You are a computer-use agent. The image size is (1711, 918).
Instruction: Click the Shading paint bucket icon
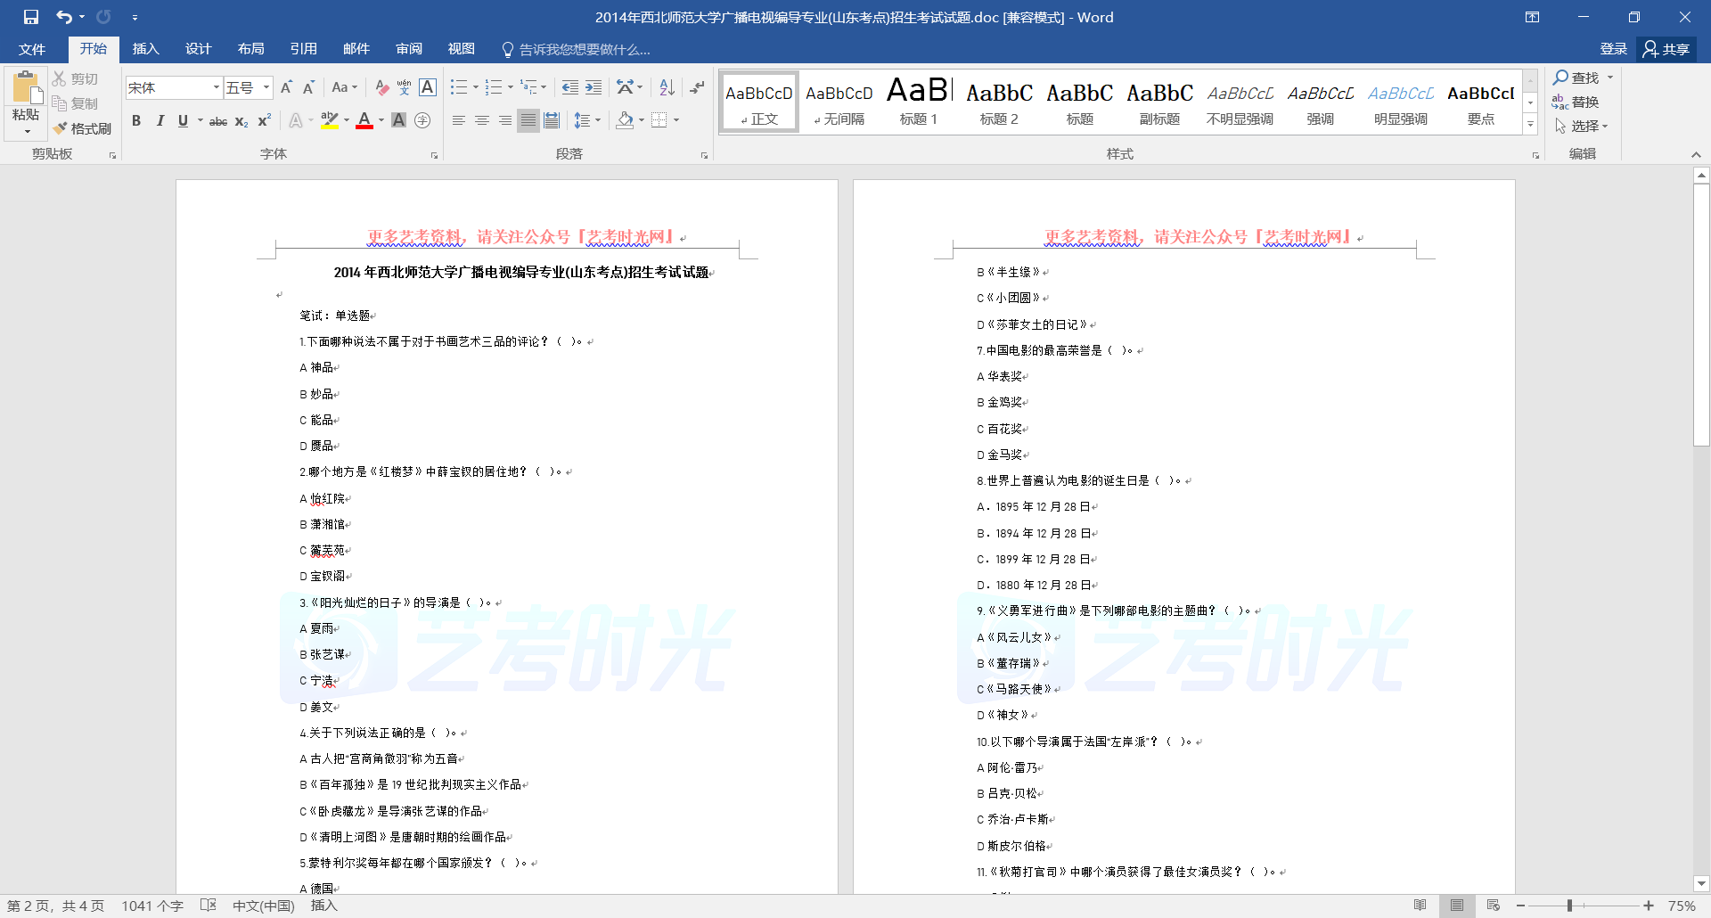(625, 120)
